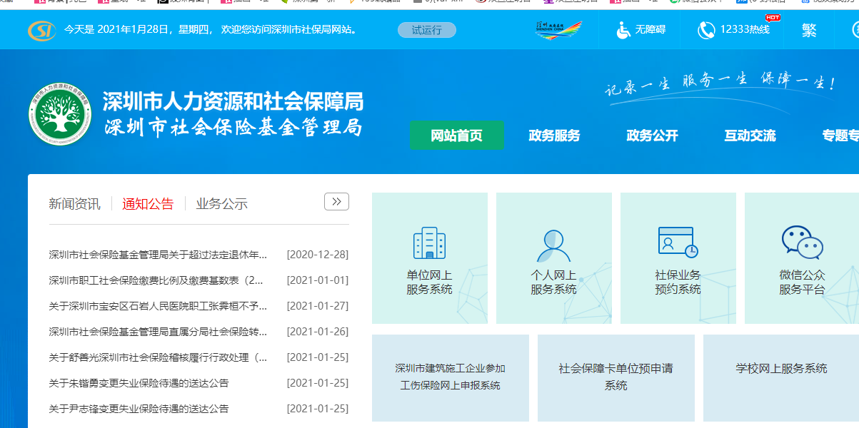
Task: Open 学校网上服务系统 card
Action: (781, 377)
